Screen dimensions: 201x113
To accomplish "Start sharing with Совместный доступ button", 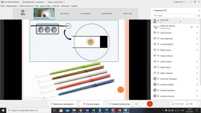I will [119, 104].
